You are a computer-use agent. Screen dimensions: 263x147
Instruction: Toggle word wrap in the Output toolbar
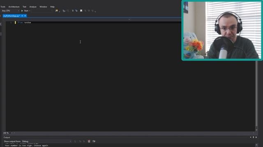[x=94, y=141]
